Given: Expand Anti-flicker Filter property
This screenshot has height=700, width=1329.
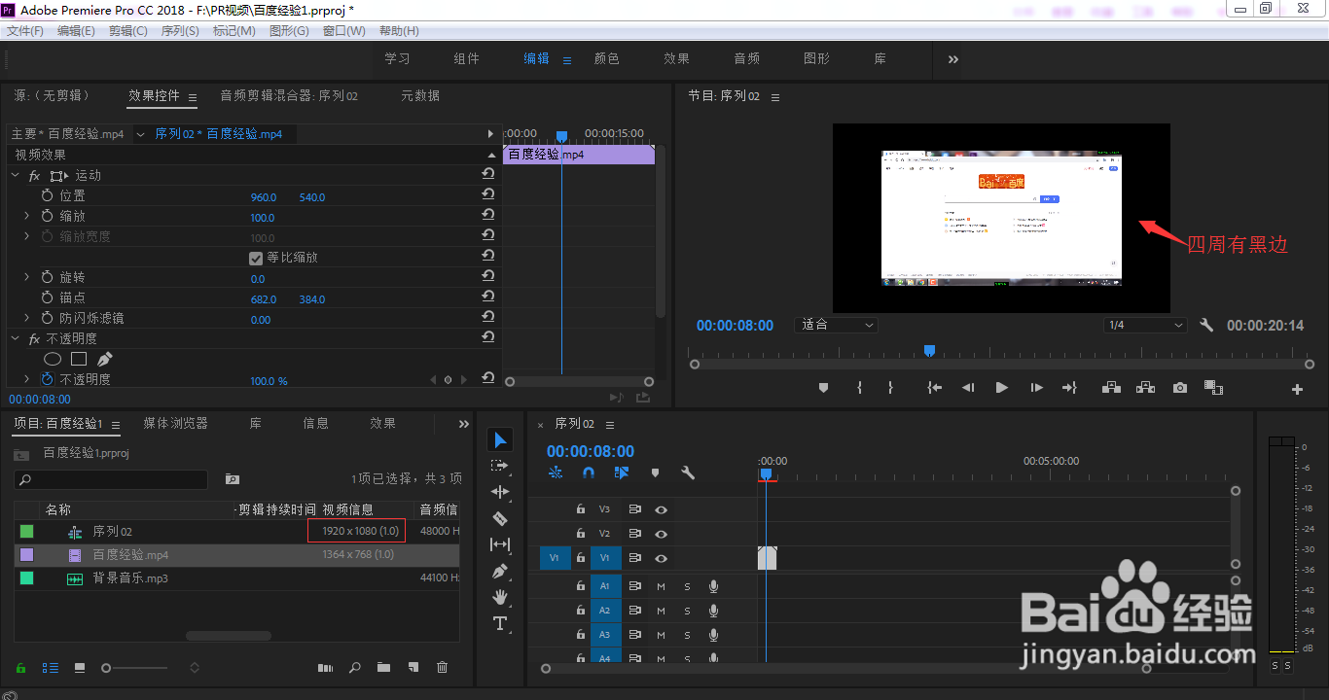Looking at the screenshot, I should [27, 318].
